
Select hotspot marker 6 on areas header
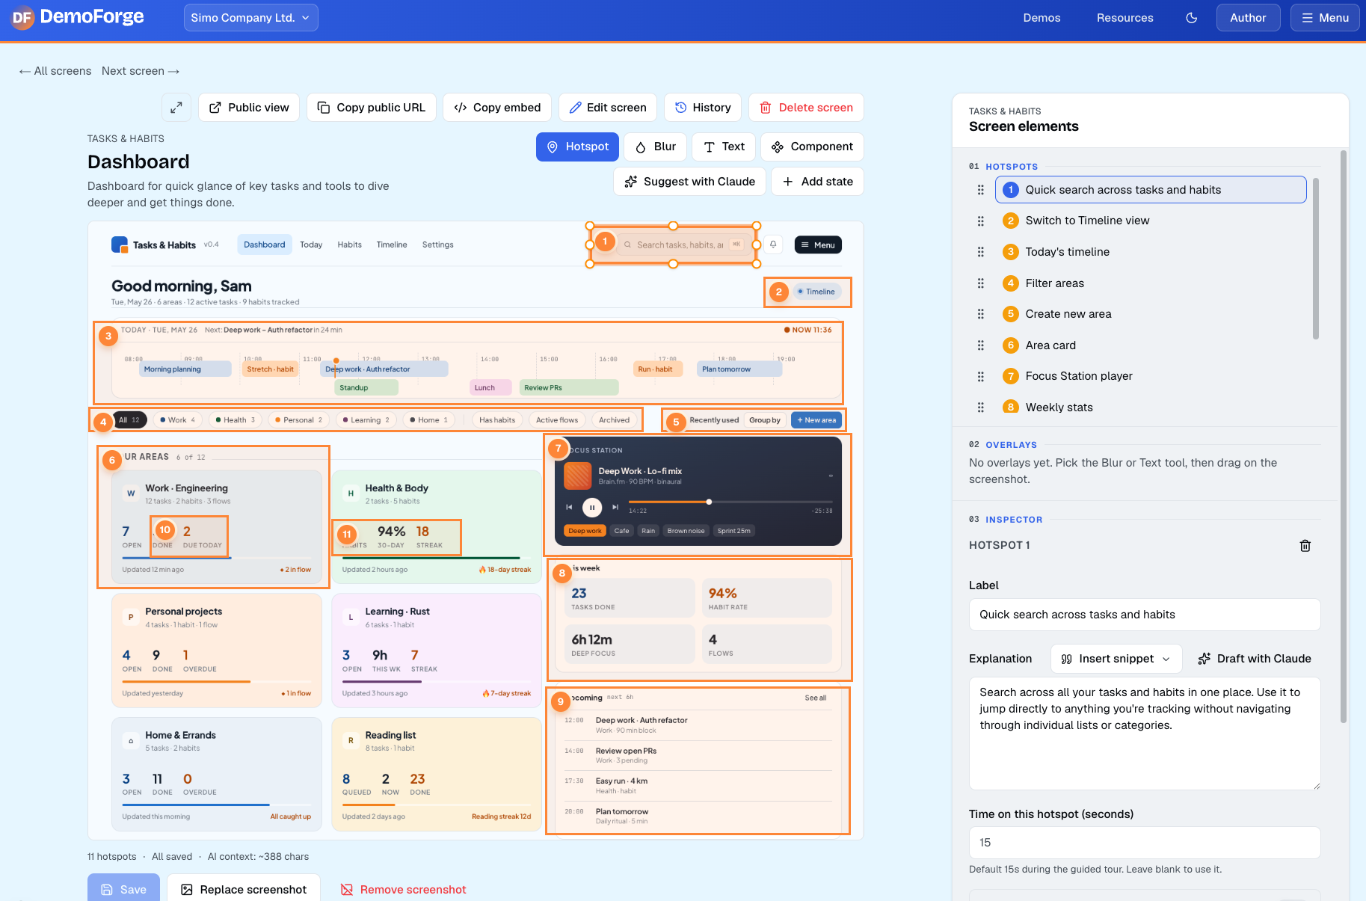[x=112, y=461]
